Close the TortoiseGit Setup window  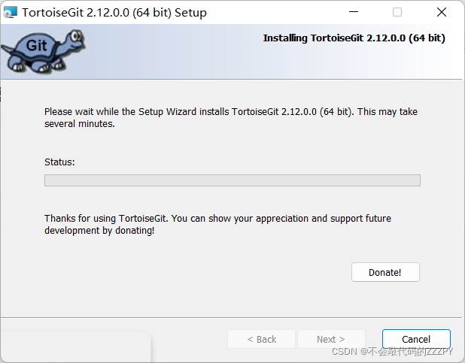442,12
